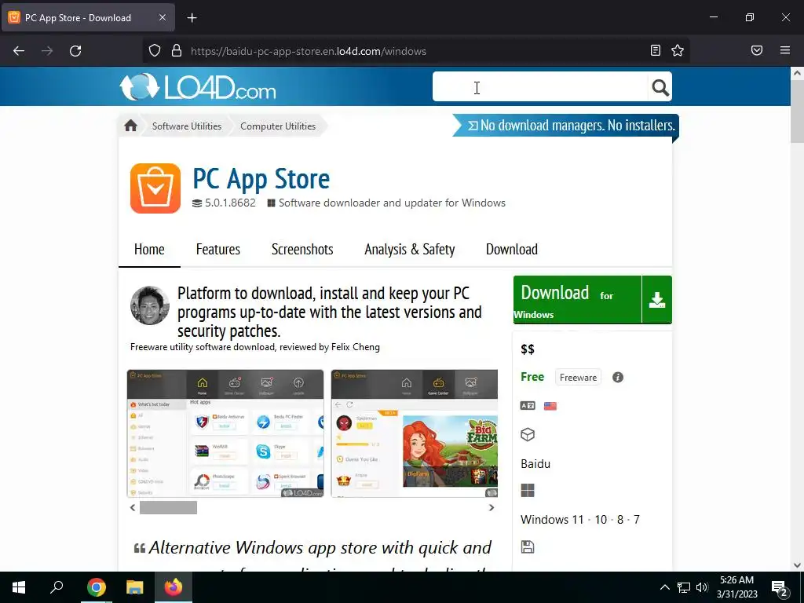Image resolution: width=804 pixels, height=603 pixels.
Task: Switch to the Screenshots tab
Action: point(302,249)
